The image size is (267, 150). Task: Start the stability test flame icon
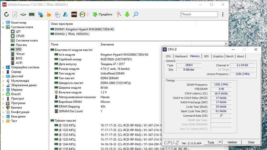(49, 14)
